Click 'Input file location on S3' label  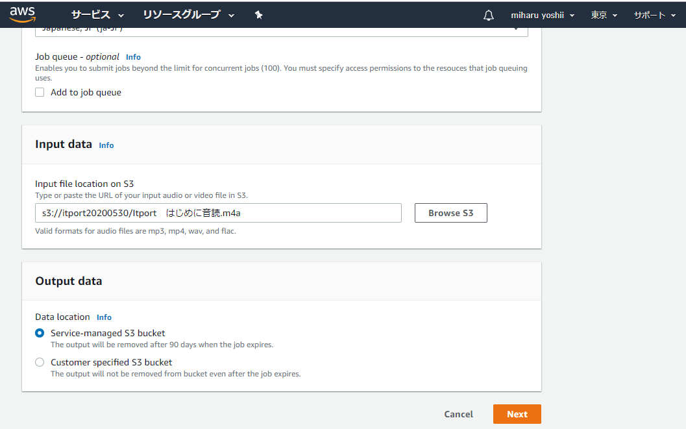coord(84,184)
